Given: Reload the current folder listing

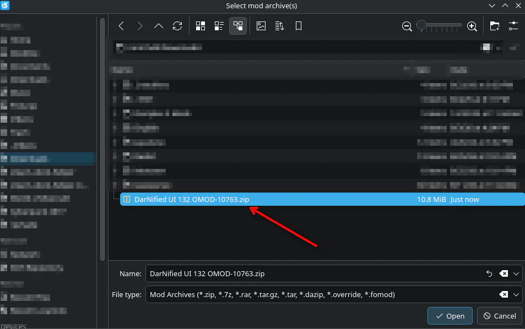Looking at the screenshot, I should coord(177,26).
